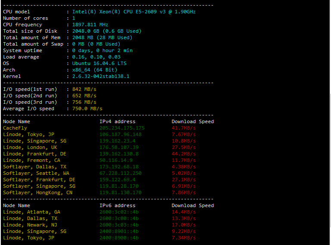Click the Swap value 0 MB (0 MB Used)
Image resolution: width=331 pixels, height=245 pixels.
coord(96,44)
